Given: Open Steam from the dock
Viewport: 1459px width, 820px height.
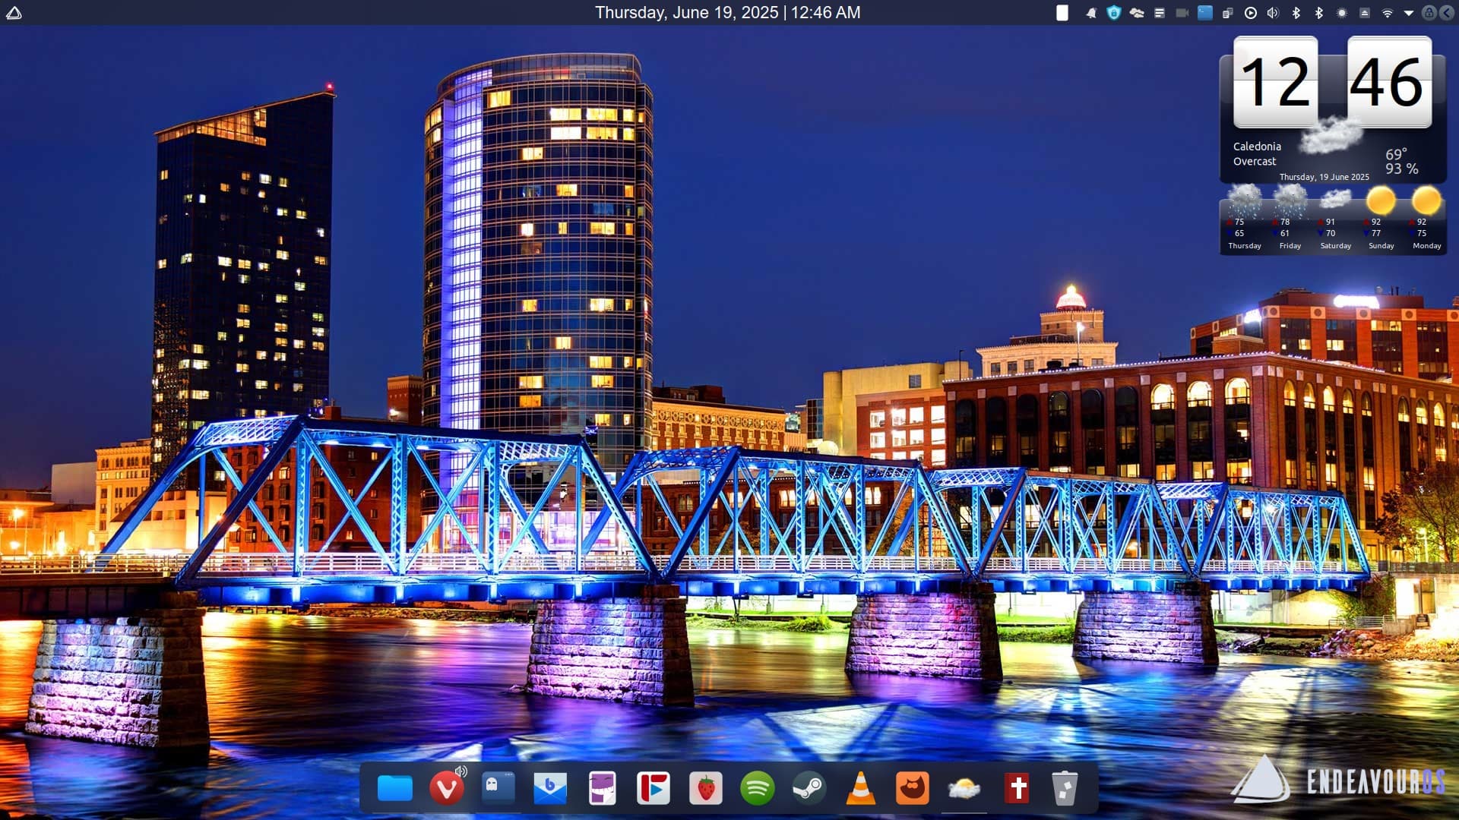Looking at the screenshot, I should (x=809, y=788).
